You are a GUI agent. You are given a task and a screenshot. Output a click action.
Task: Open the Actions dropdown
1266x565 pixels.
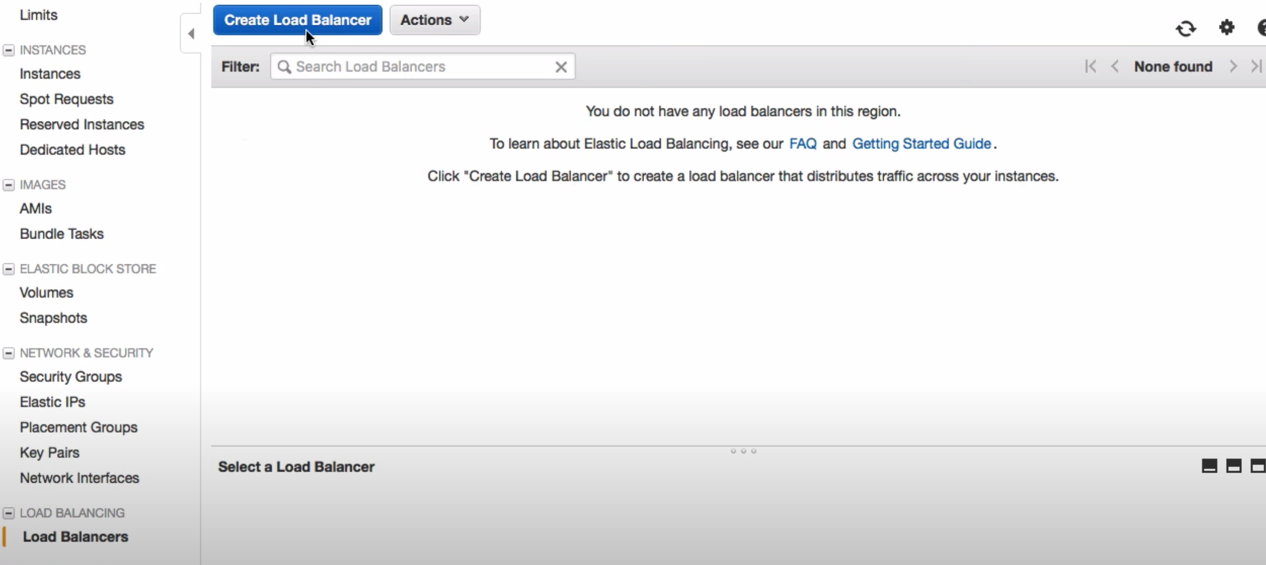[434, 20]
